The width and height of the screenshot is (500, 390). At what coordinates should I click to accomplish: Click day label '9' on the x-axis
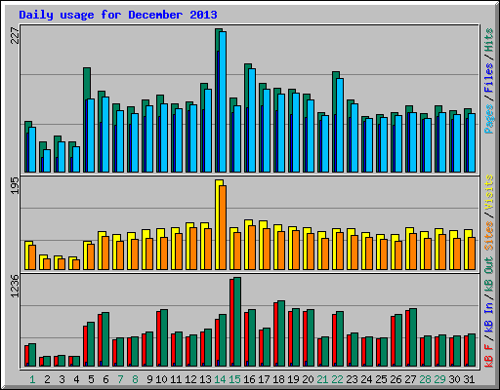pyautogui.click(x=149, y=379)
